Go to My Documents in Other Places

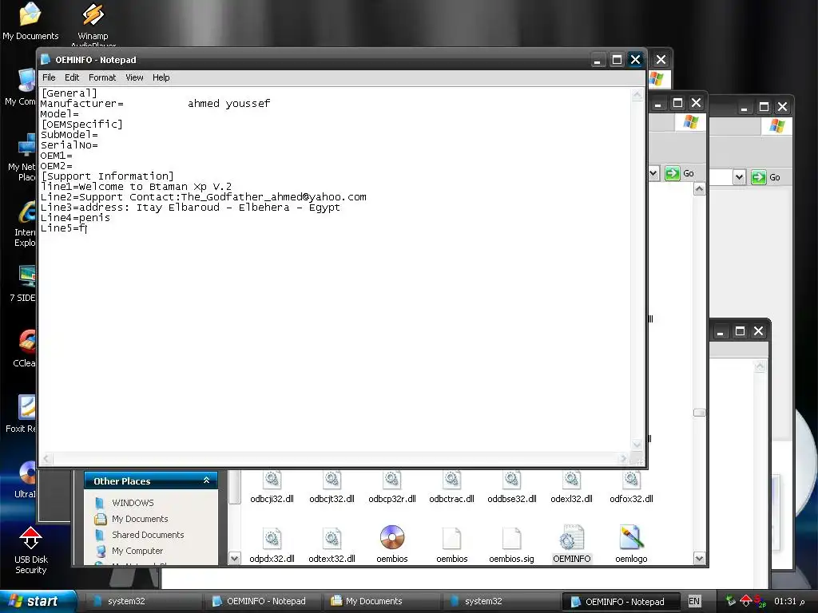coord(140,519)
